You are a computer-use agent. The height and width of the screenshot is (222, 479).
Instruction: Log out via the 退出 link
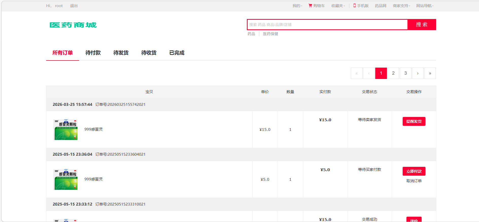[74, 6]
